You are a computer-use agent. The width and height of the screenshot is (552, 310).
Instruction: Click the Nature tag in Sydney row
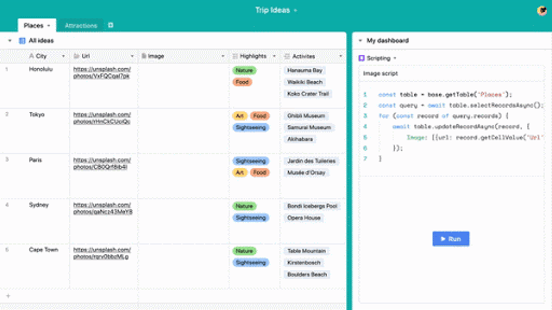point(244,206)
